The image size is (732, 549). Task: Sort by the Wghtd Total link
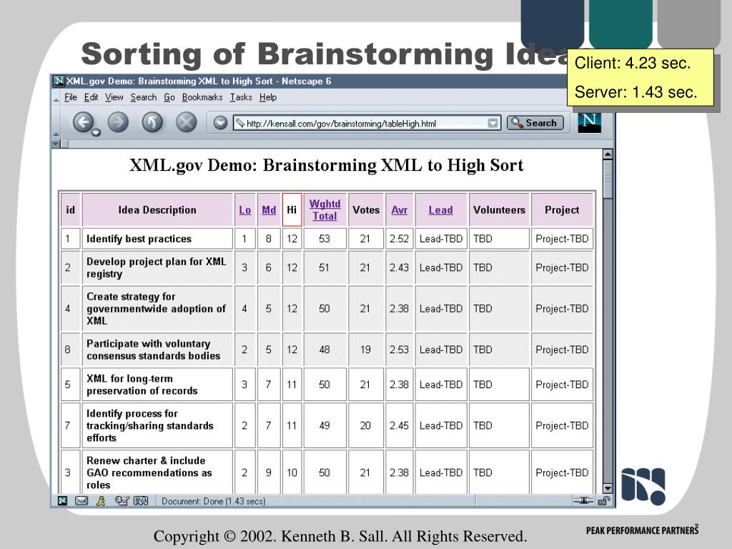pos(325,209)
